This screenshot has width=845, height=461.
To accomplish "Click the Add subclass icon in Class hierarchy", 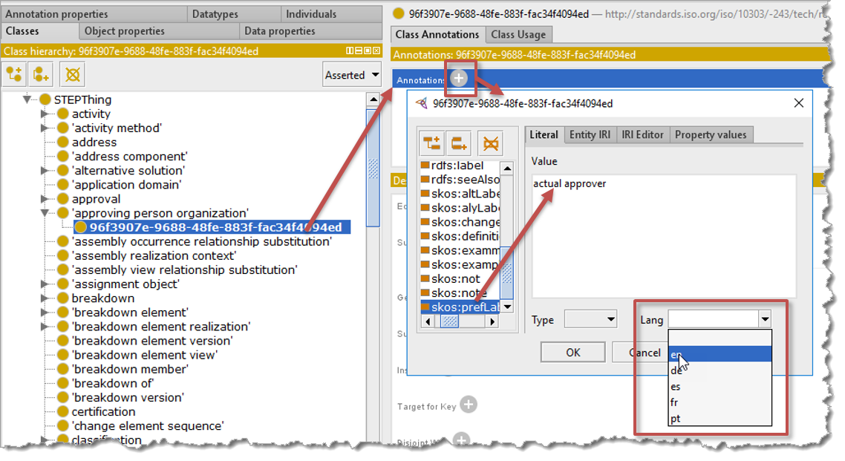I will 15,74.
